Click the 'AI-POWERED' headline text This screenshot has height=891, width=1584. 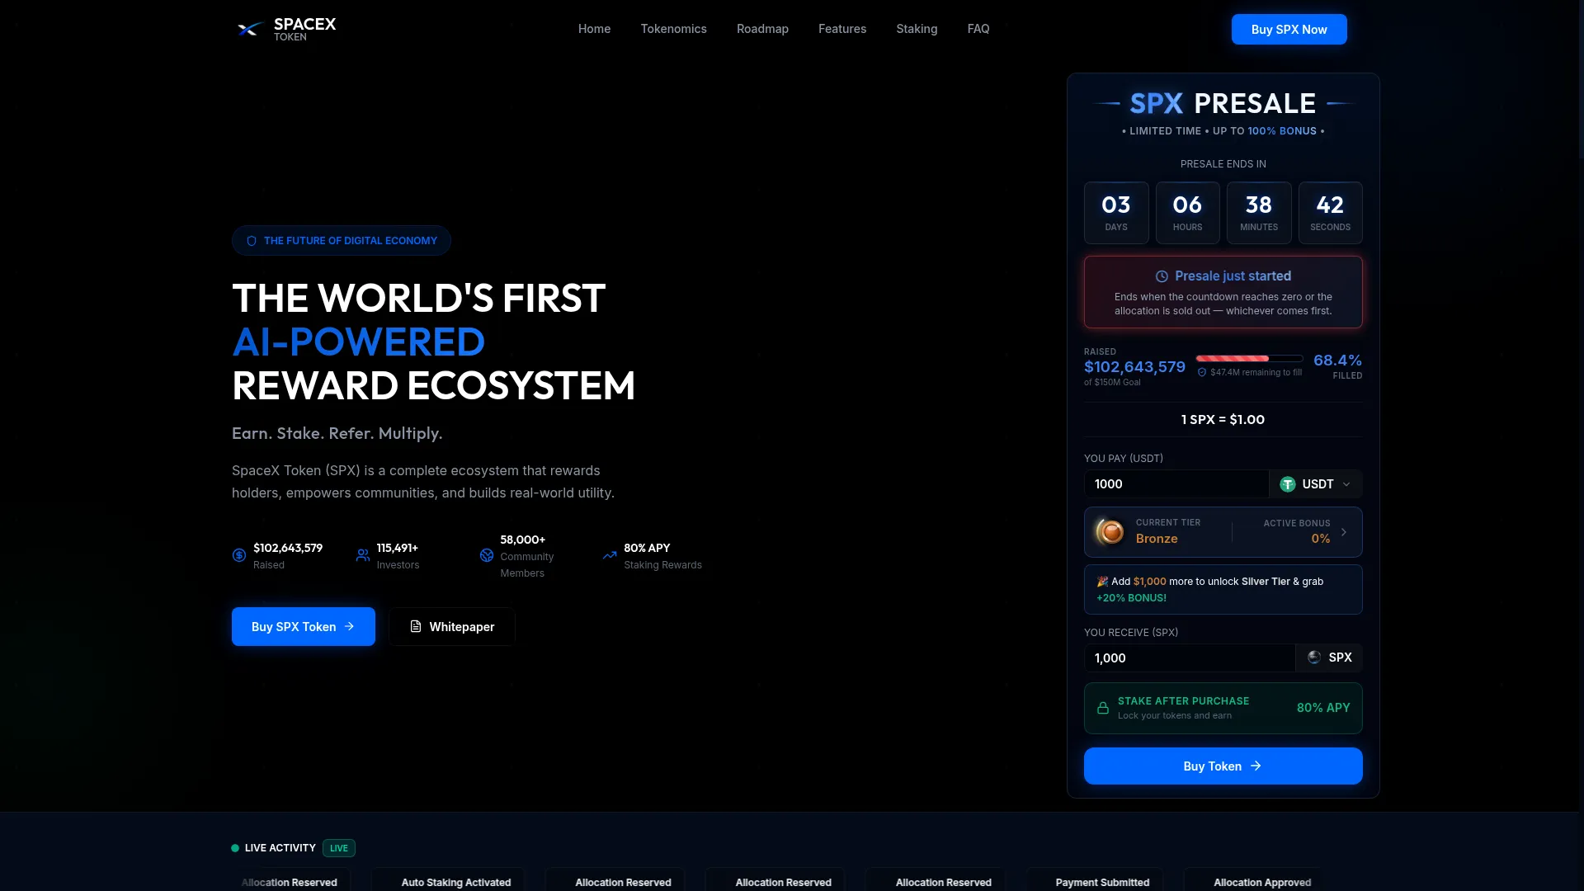[358, 342]
